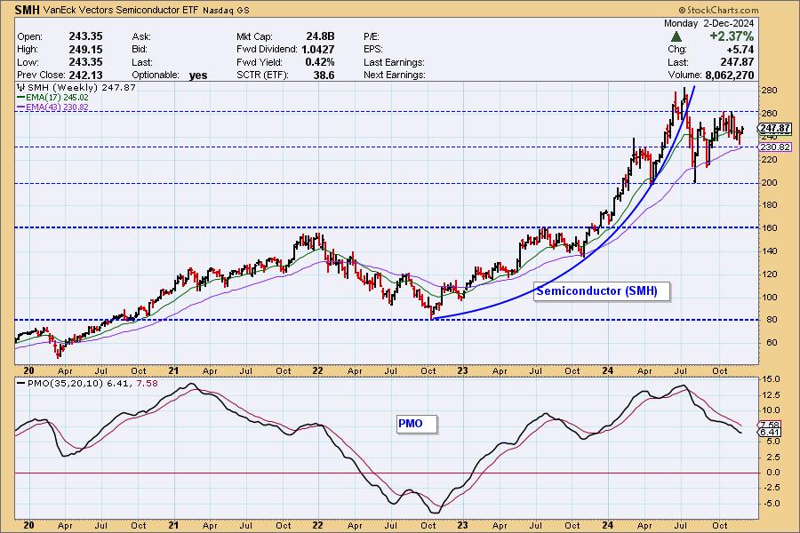The height and width of the screenshot is (533, 800).
Task: Click the SCTR (ETF) value 38.6
Action: 324,75
